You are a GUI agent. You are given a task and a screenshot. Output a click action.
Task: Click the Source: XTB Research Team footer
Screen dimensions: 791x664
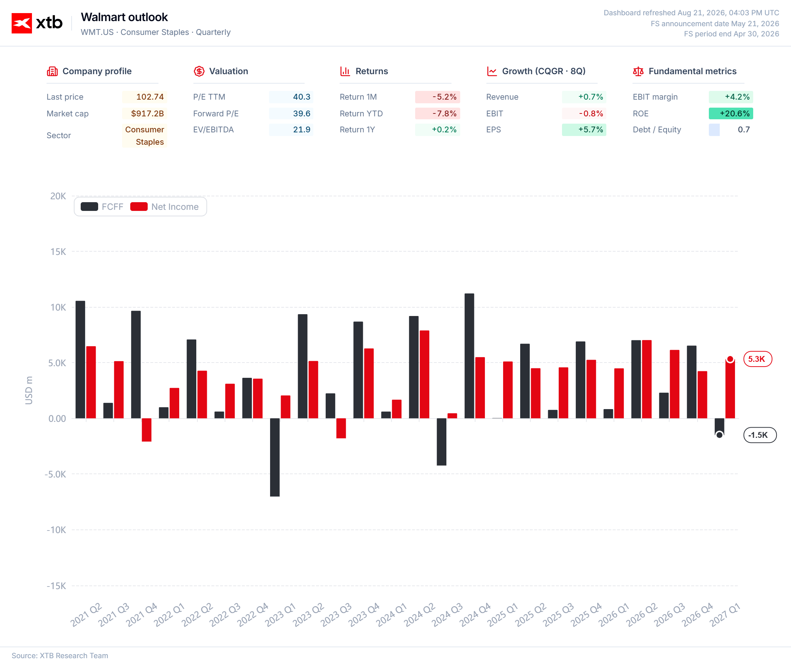[x=60, y=656]
